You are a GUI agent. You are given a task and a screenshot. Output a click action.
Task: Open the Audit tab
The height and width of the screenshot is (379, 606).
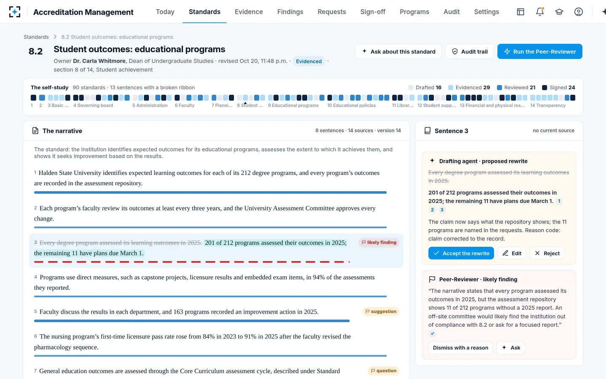point(452,12)
